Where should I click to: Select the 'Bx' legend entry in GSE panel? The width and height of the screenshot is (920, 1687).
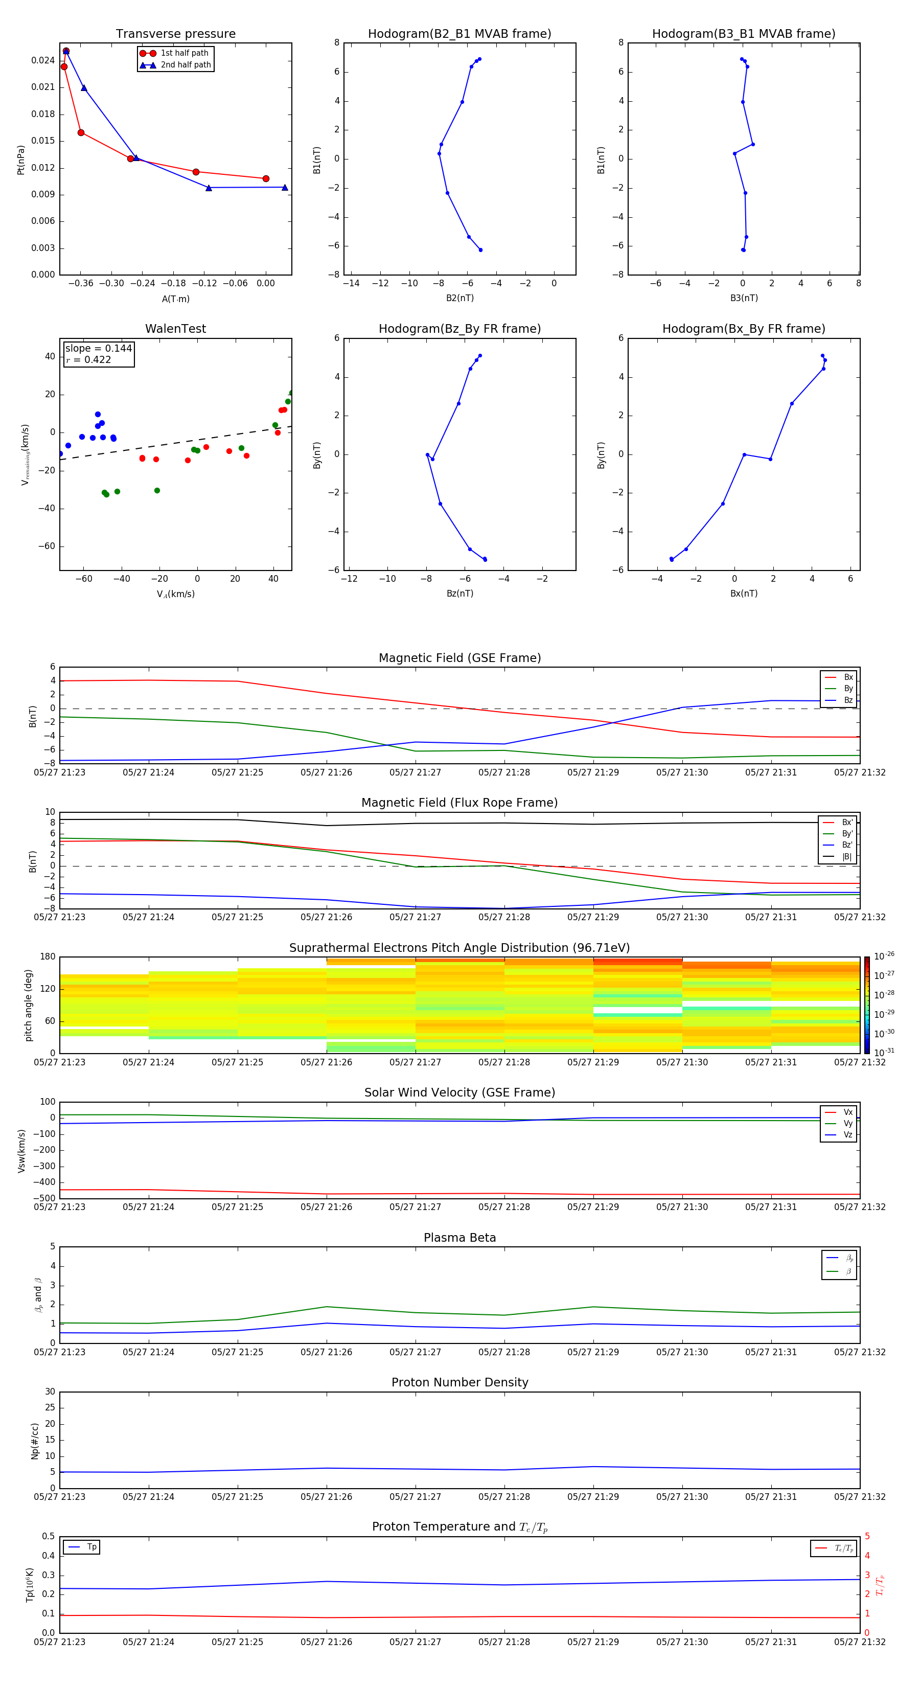(839, 677)
